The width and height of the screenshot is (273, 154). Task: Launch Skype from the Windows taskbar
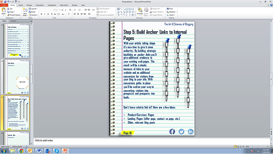[x=57, y=151]
